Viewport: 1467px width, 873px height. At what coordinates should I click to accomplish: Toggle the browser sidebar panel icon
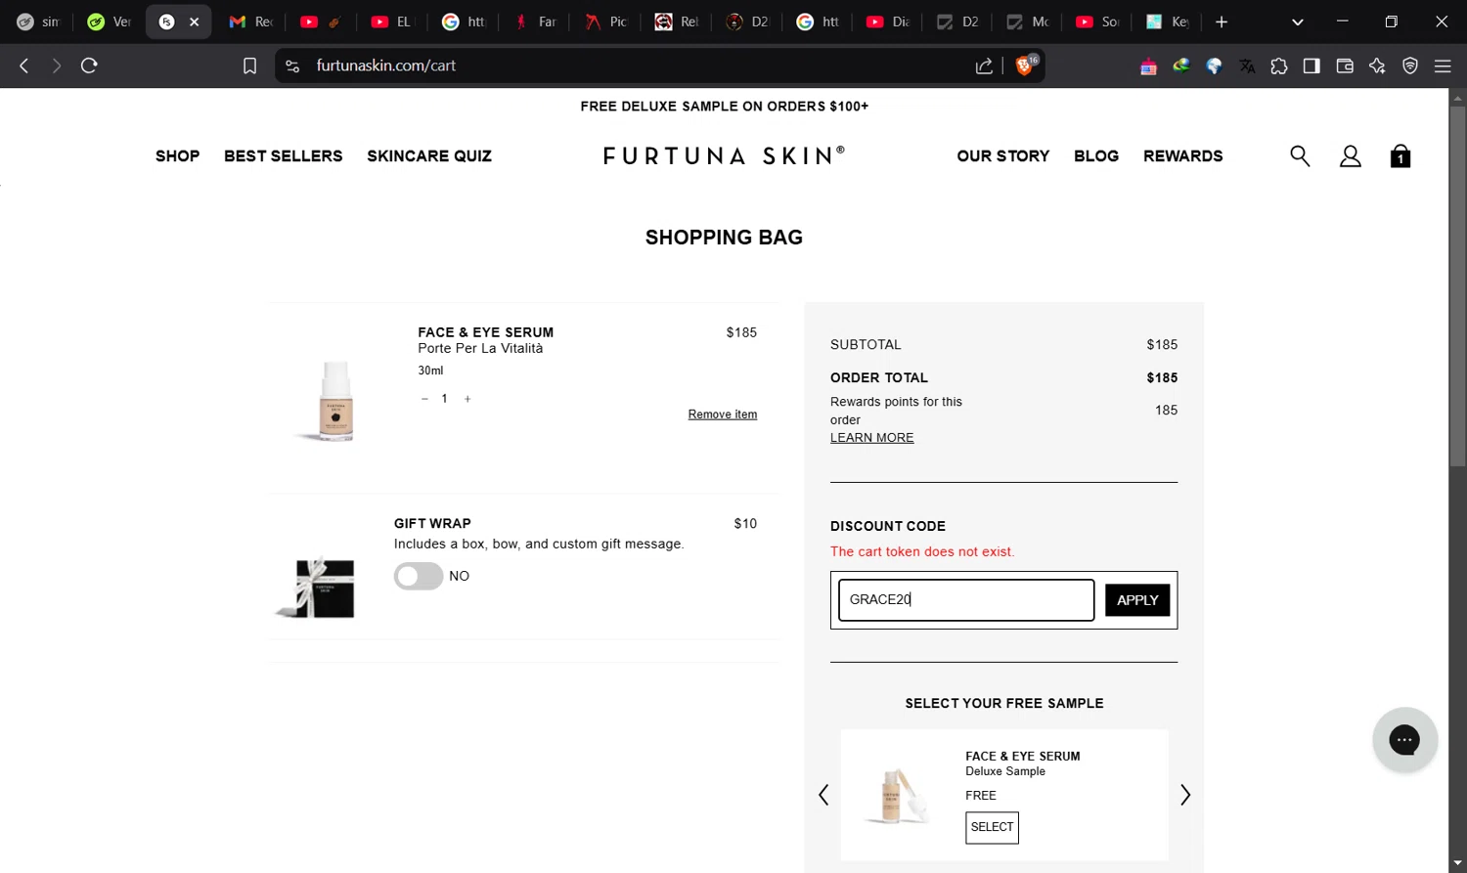coord(1311,65)
